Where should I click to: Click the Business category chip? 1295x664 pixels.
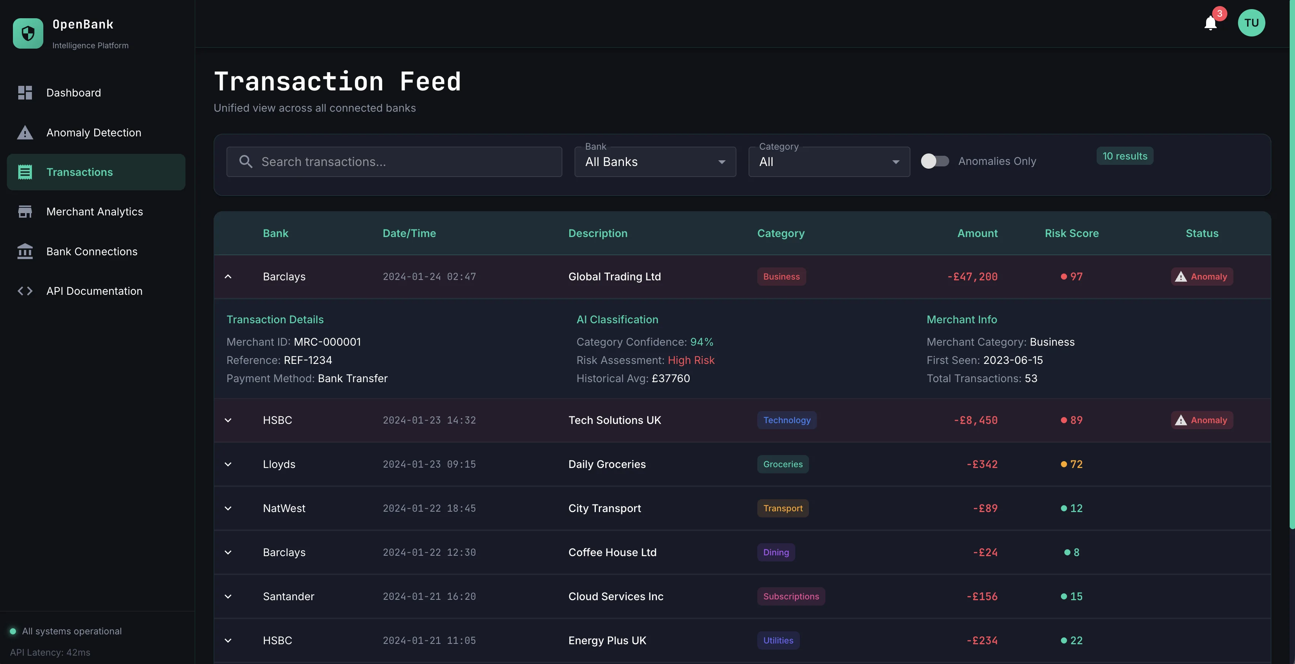tap(781, 277)
